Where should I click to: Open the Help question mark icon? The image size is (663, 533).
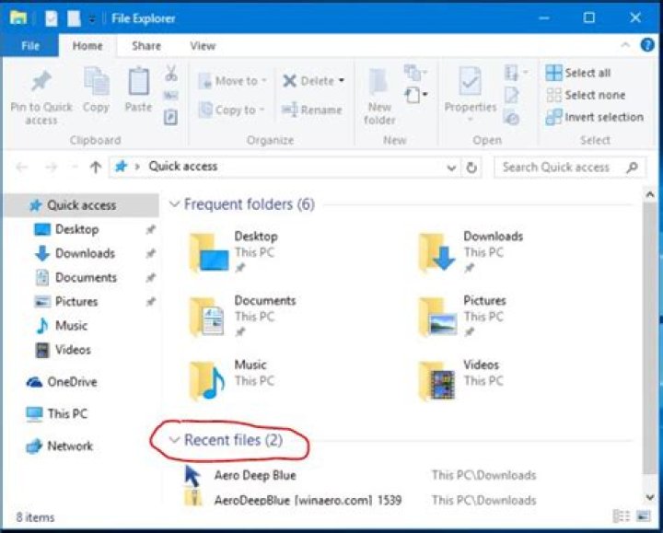(x=647, y=45)
